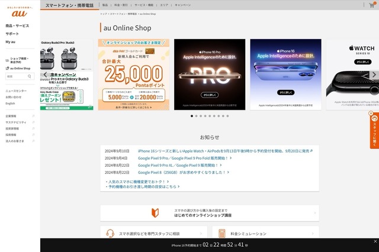Viewport: 379px width, 252px height.
Task: Open the 法人のお客さま link
Action: (15, 141)
